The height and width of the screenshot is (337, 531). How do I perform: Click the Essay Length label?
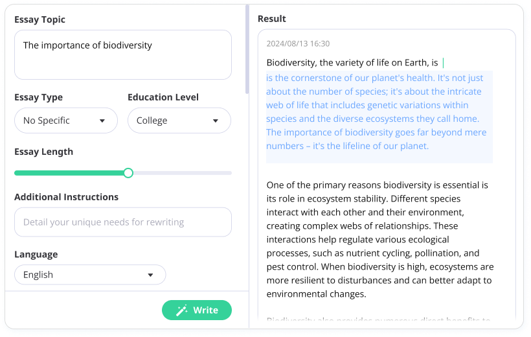(43, 152)
